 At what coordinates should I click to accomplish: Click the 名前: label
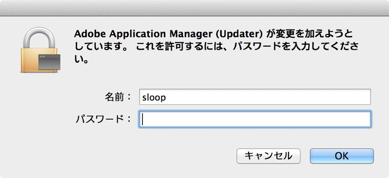(118, 97)
